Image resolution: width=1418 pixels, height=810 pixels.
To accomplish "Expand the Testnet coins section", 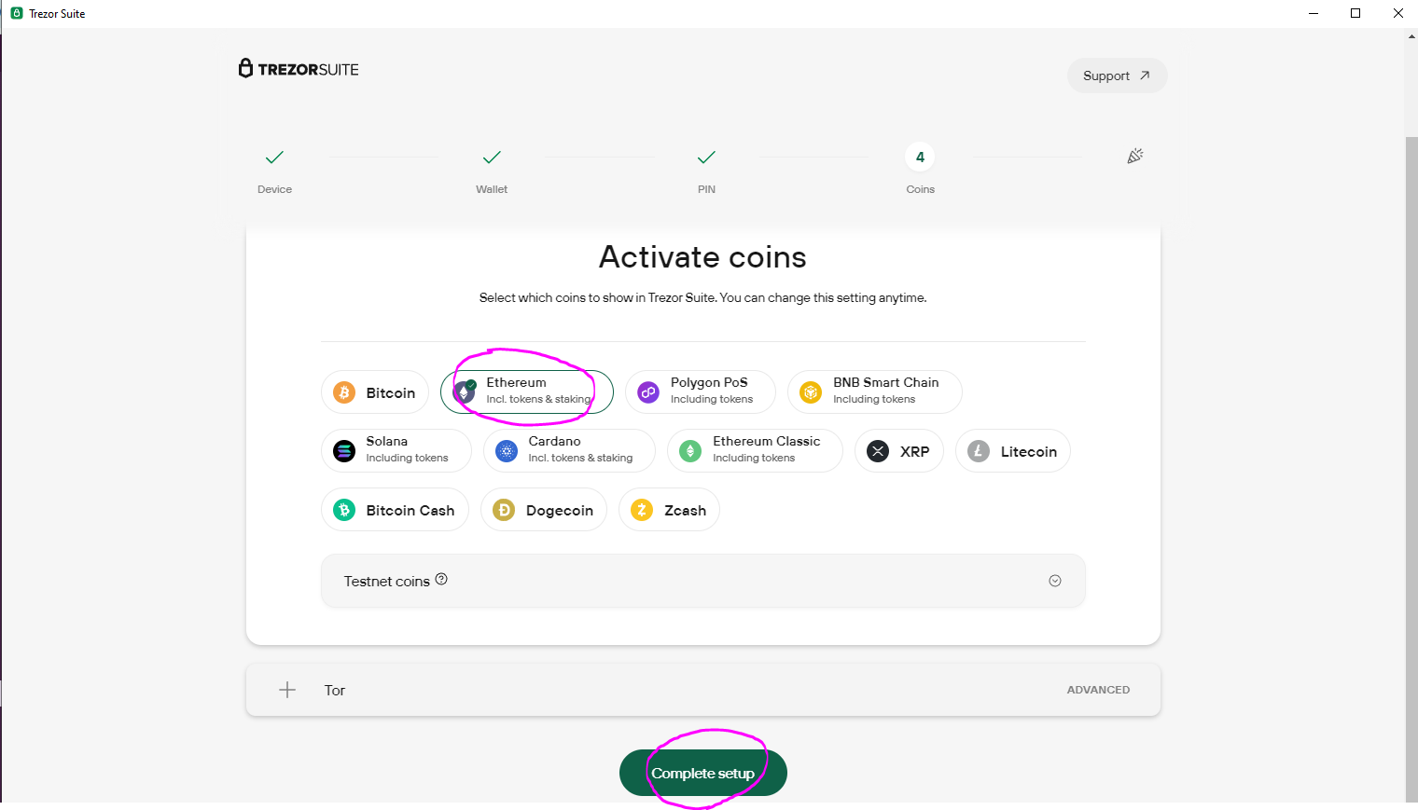I will click(x=702, y=581).
